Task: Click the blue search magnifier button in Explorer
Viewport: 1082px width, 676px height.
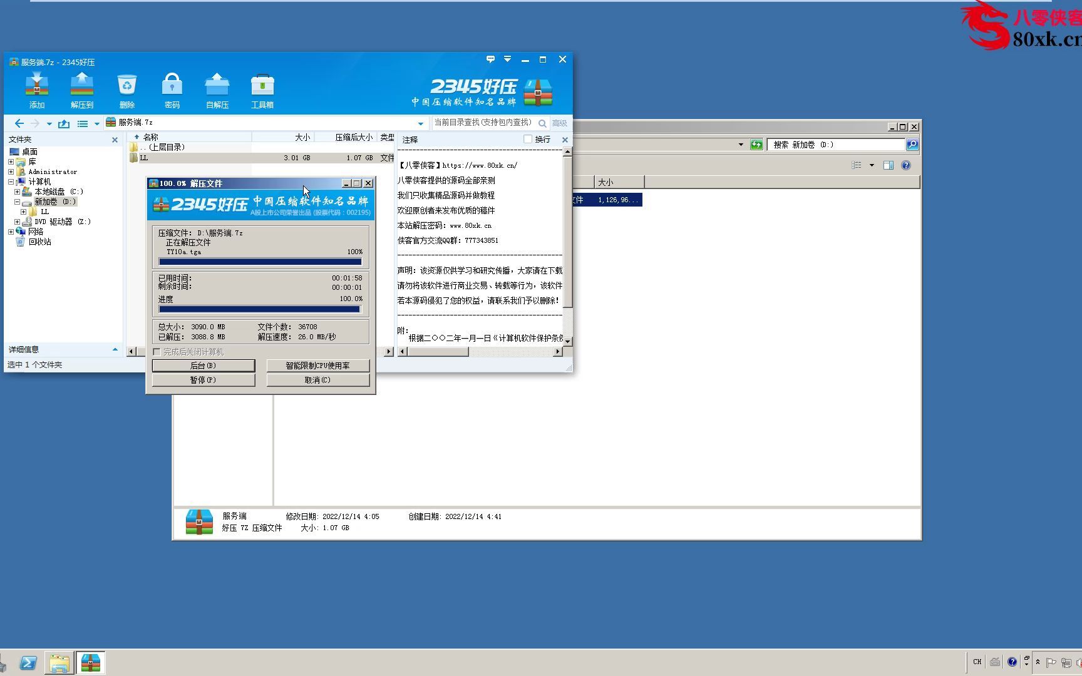Action: pos(912,145)
